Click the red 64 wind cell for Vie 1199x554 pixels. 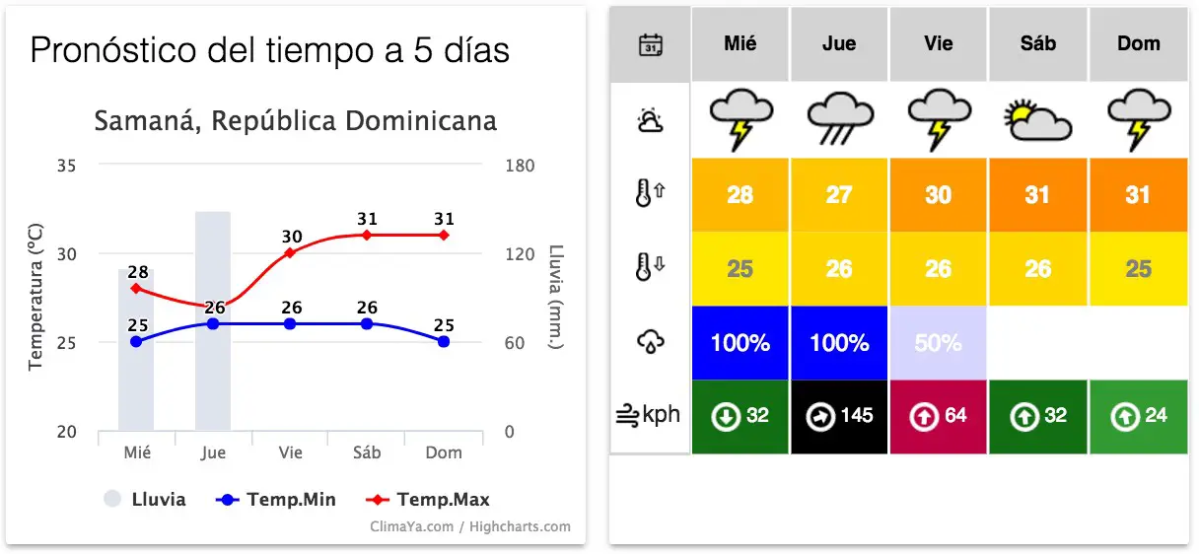click(939, 417)
